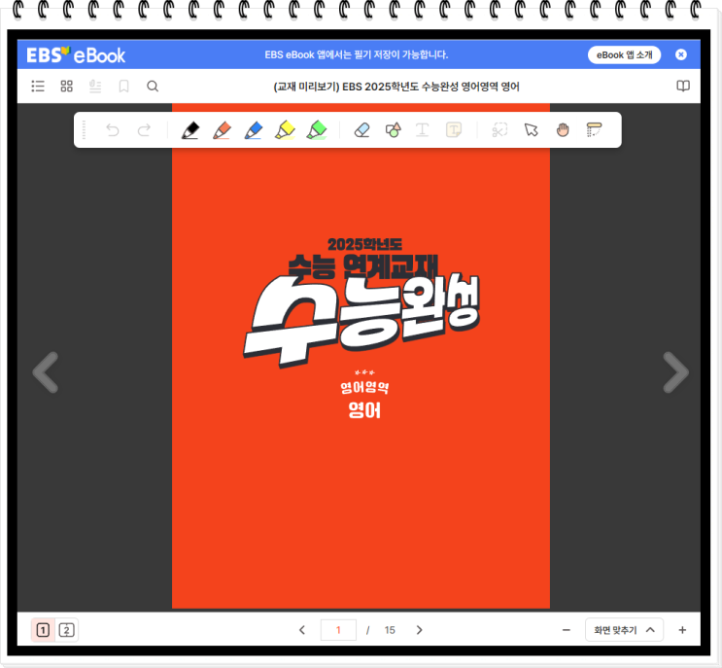The height and width of the screenshot is (668, 722).
Task: Select the paint roller tool
Action: (594, 130)
